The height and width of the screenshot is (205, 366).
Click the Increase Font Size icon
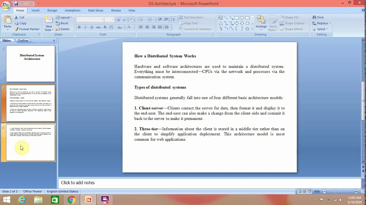coord(118,20)
